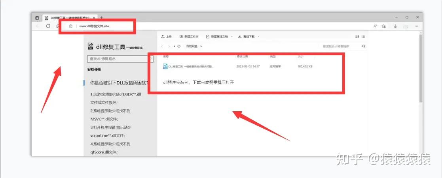The width and height of the screenshot is (442, 178).
Task: Close the dll修复工具 browser tab
Action: [94, 18]
